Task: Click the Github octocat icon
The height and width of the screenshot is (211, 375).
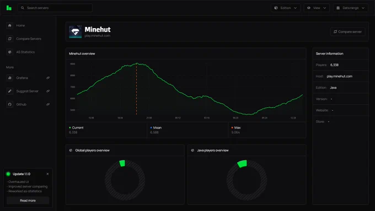Action: click(9, 104)
